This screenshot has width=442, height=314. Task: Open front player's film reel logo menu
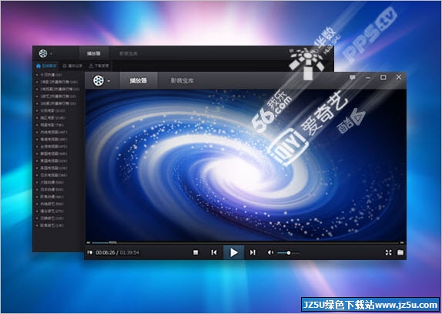tap(99, 81)
